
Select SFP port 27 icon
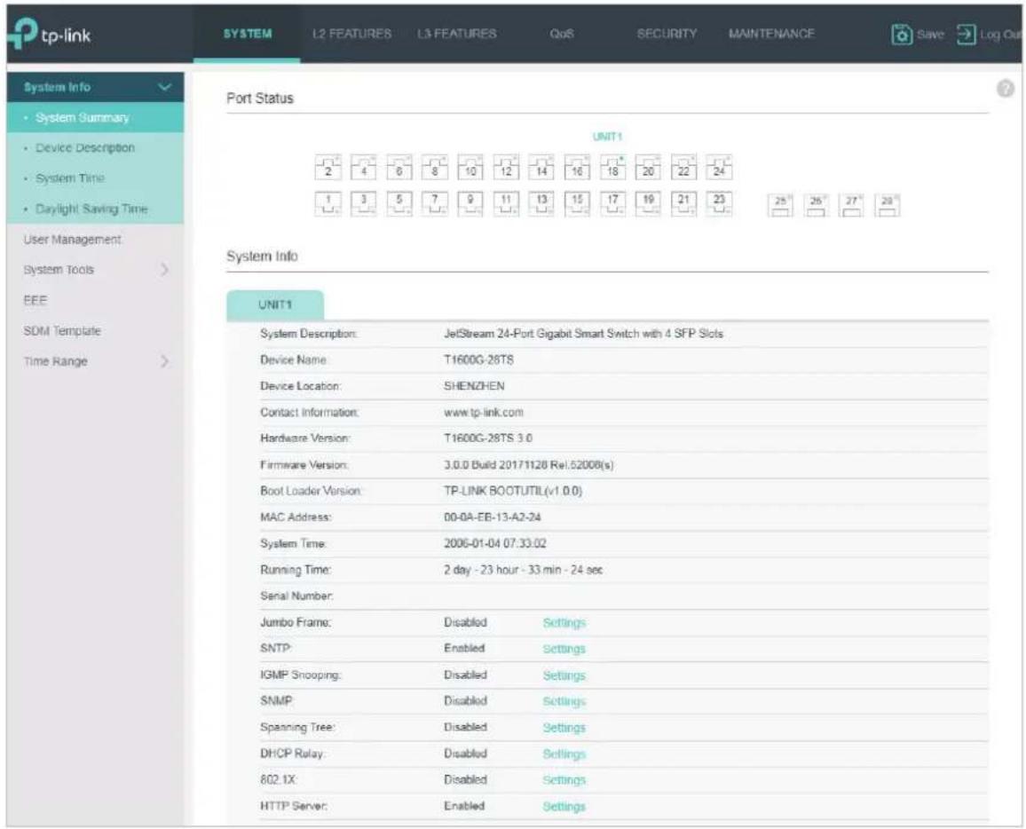[x=851, y=205]
